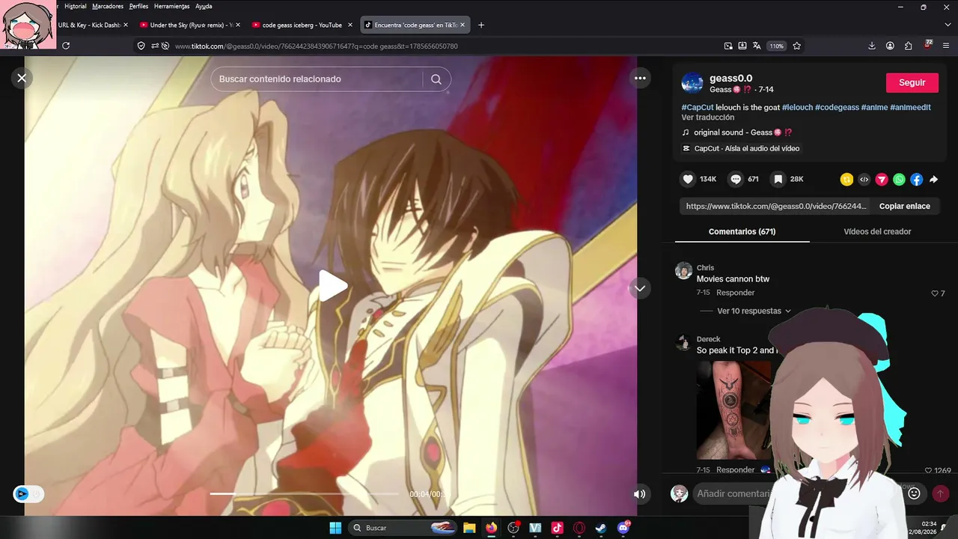Play the paused TikTok video

(332, 286)
